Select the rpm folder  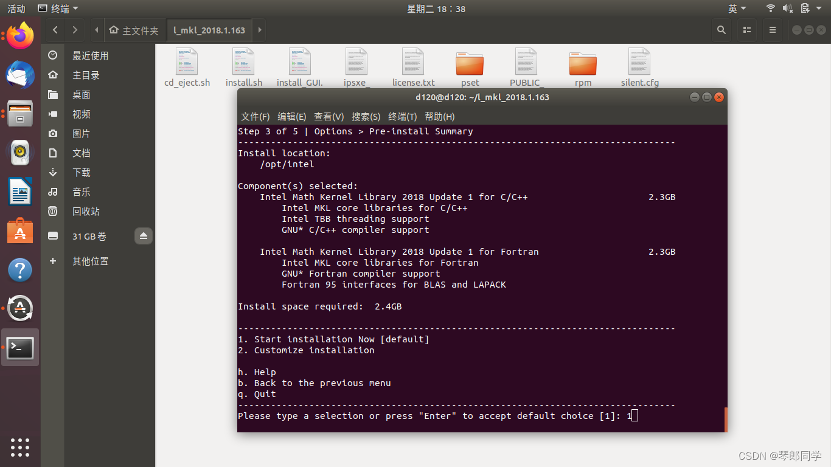[583, 63]
